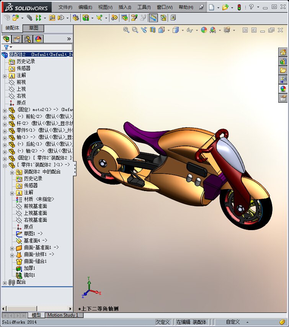This screenshot has width=289, height=327.
Task: Expand more manager tabs chevron
Action: (69, 39)
